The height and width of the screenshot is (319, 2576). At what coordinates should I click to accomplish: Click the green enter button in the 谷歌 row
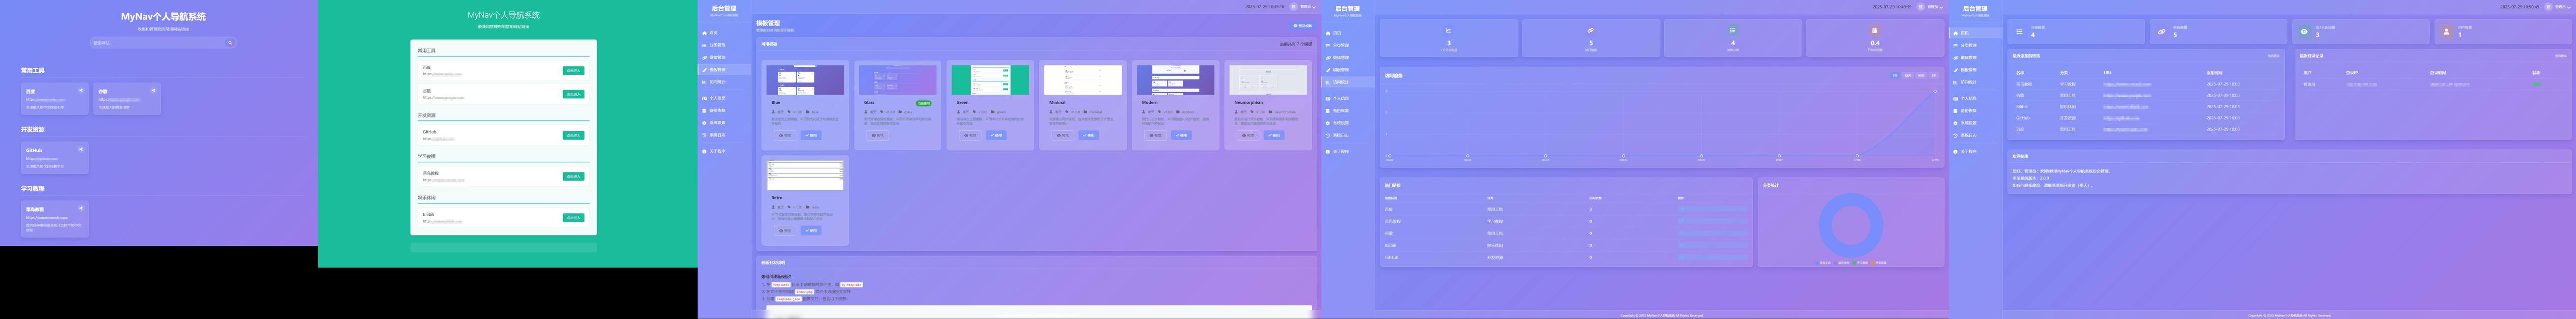(x=573, y=94)
